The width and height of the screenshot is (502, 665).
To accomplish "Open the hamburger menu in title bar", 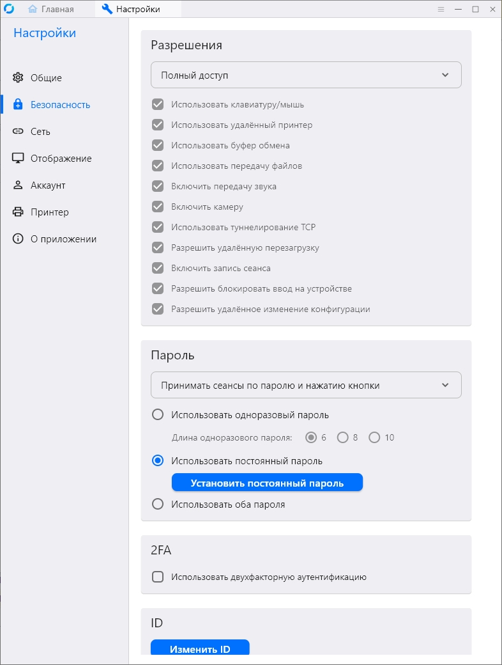I will point(441,9).
